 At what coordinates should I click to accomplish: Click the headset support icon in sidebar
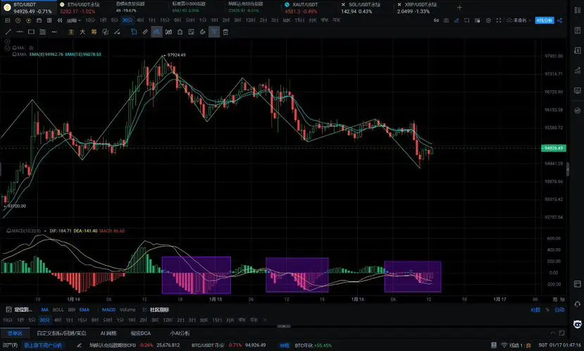(578, 304)
